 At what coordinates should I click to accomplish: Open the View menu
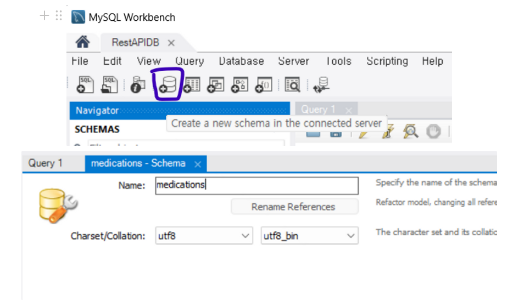click(x=149, y=61)
